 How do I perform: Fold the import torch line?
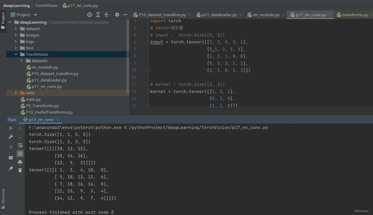coord(148,21)
